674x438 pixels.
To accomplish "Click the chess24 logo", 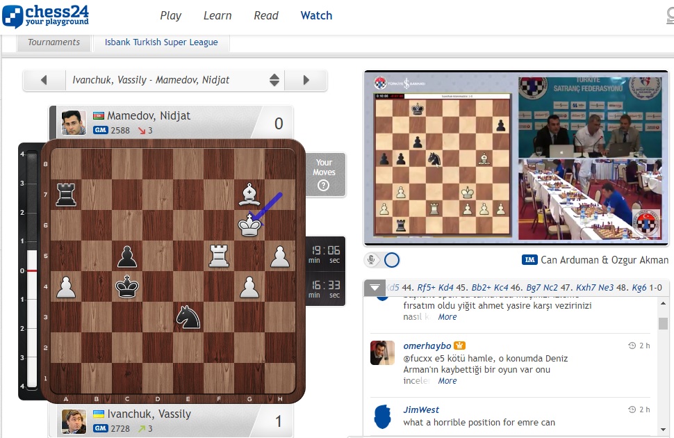I will (x=45, y=16).
